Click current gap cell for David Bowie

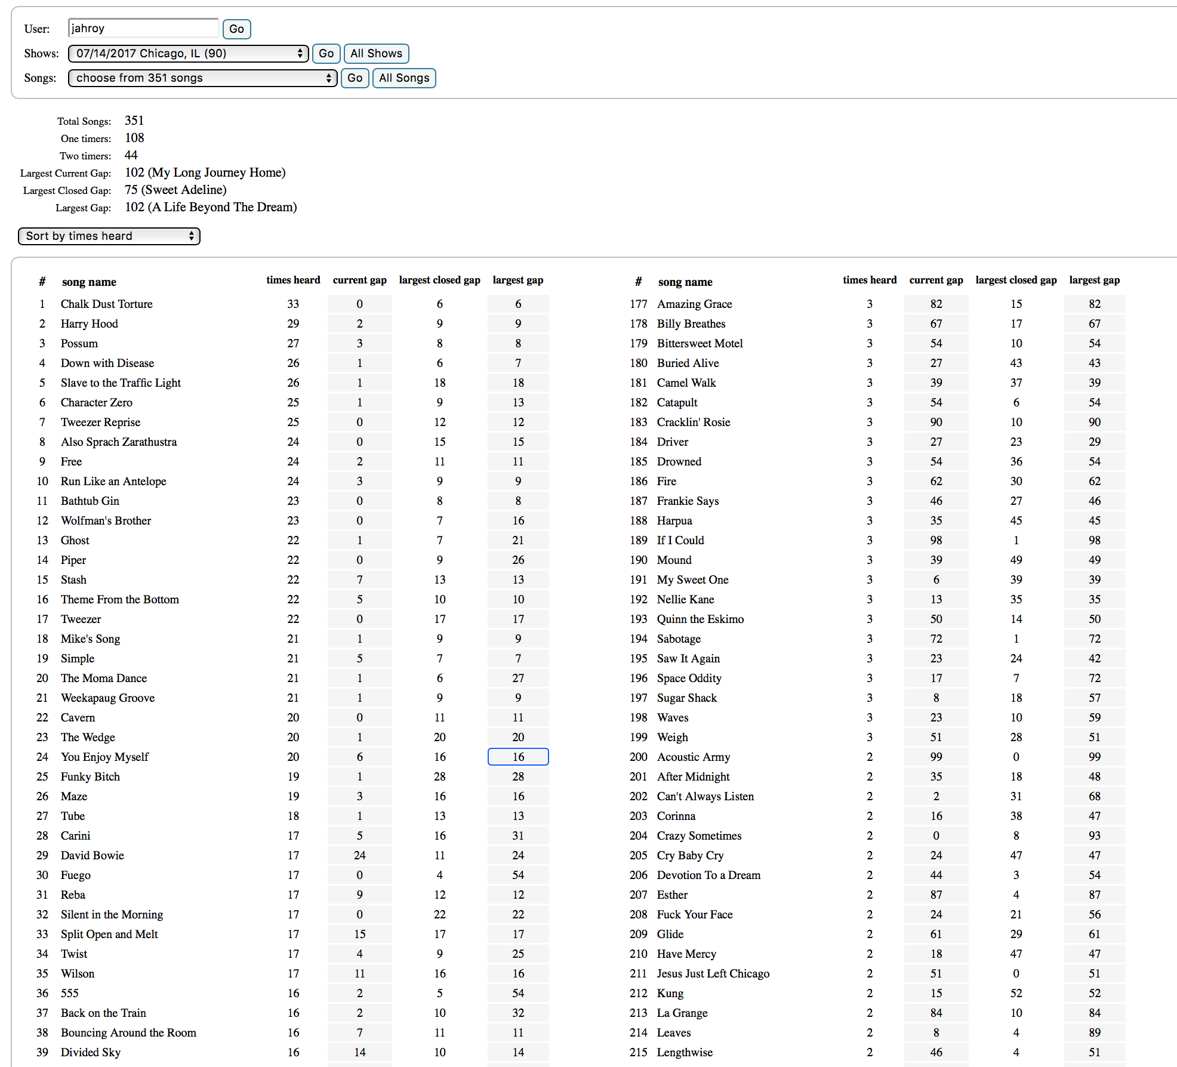click(359, 855)
